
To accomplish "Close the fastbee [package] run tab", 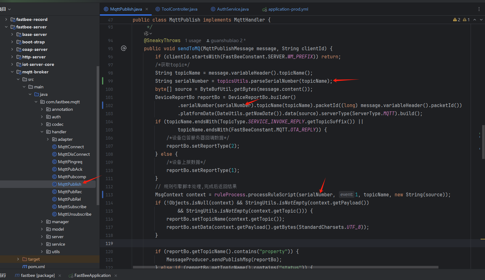I will pos(60,275).
